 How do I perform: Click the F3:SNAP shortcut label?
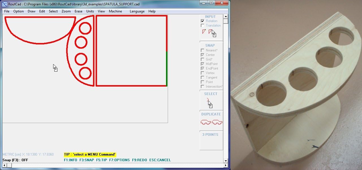pos(87,160)
